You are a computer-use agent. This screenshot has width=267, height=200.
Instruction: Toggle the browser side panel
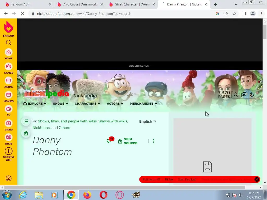click(x=245, y=14)
